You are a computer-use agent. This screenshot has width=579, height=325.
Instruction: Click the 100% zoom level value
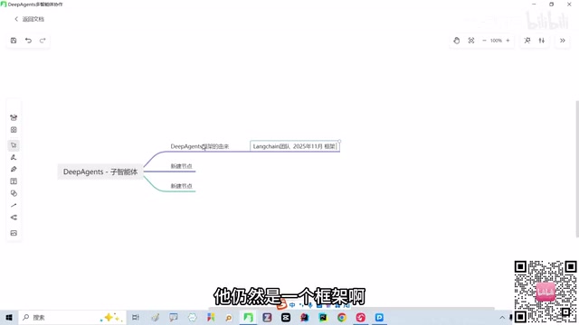tap(496, 41)
